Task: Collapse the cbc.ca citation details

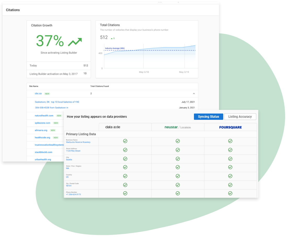Action: pyautogui.click(x=194, y=93)
